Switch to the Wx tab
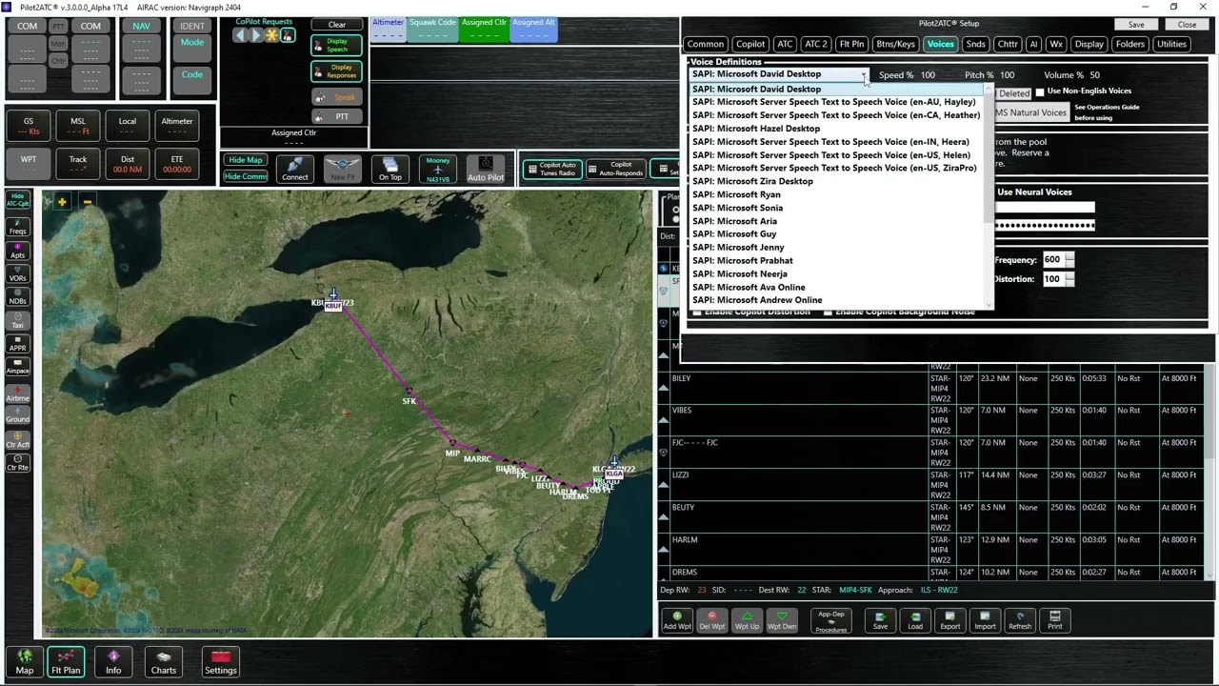Image resolution: width=1219 pixels, height=686 pixels. 1056,44
